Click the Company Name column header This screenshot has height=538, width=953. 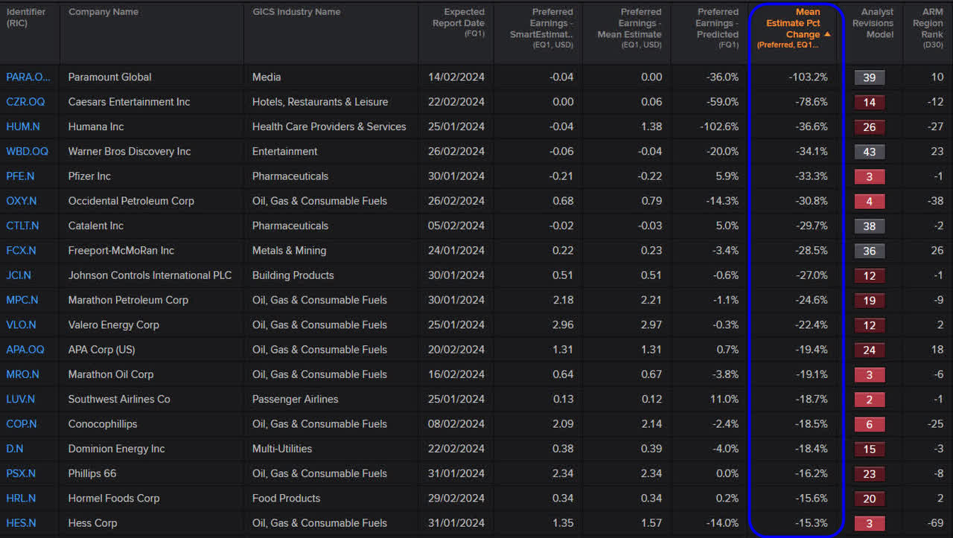103,12
